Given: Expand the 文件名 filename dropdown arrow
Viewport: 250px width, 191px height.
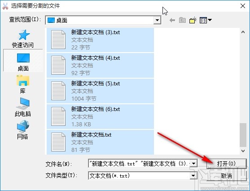Looking at the screenshot, I should [x=193, y=164].
